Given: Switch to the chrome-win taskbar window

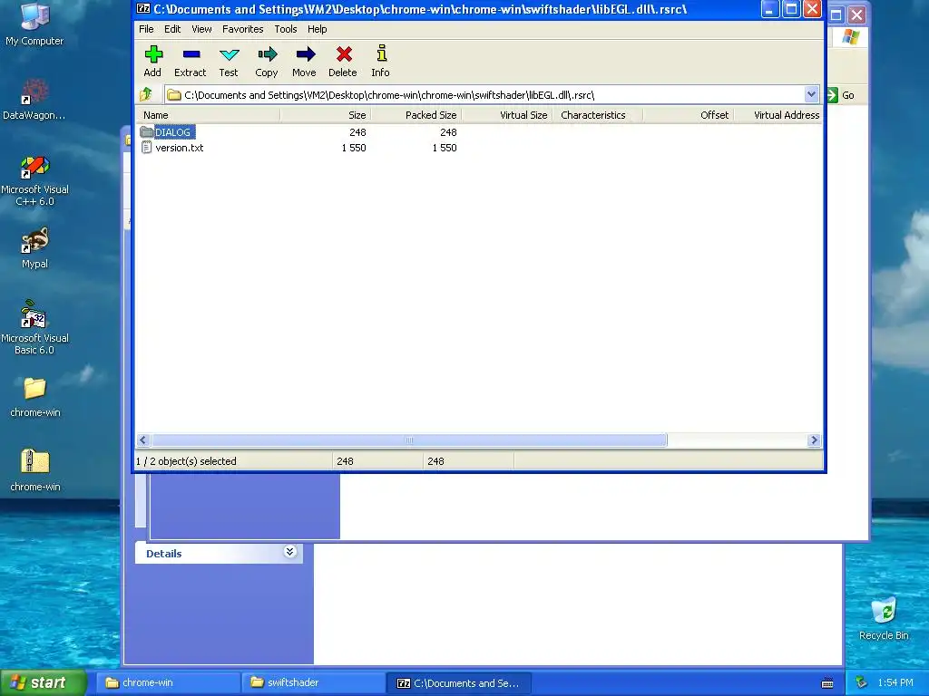Looking at the screenshot, I should [x=168, y=682].
